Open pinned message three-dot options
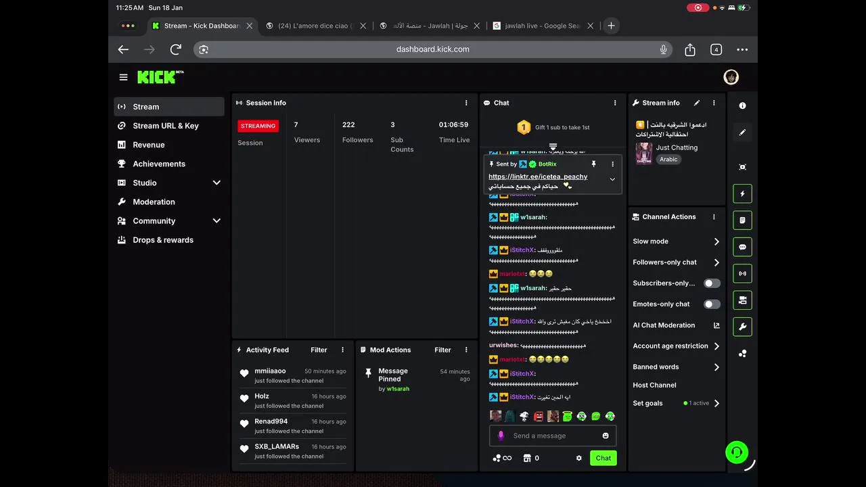The width and height of the screenshot is (866, 487). pos(613,164)
